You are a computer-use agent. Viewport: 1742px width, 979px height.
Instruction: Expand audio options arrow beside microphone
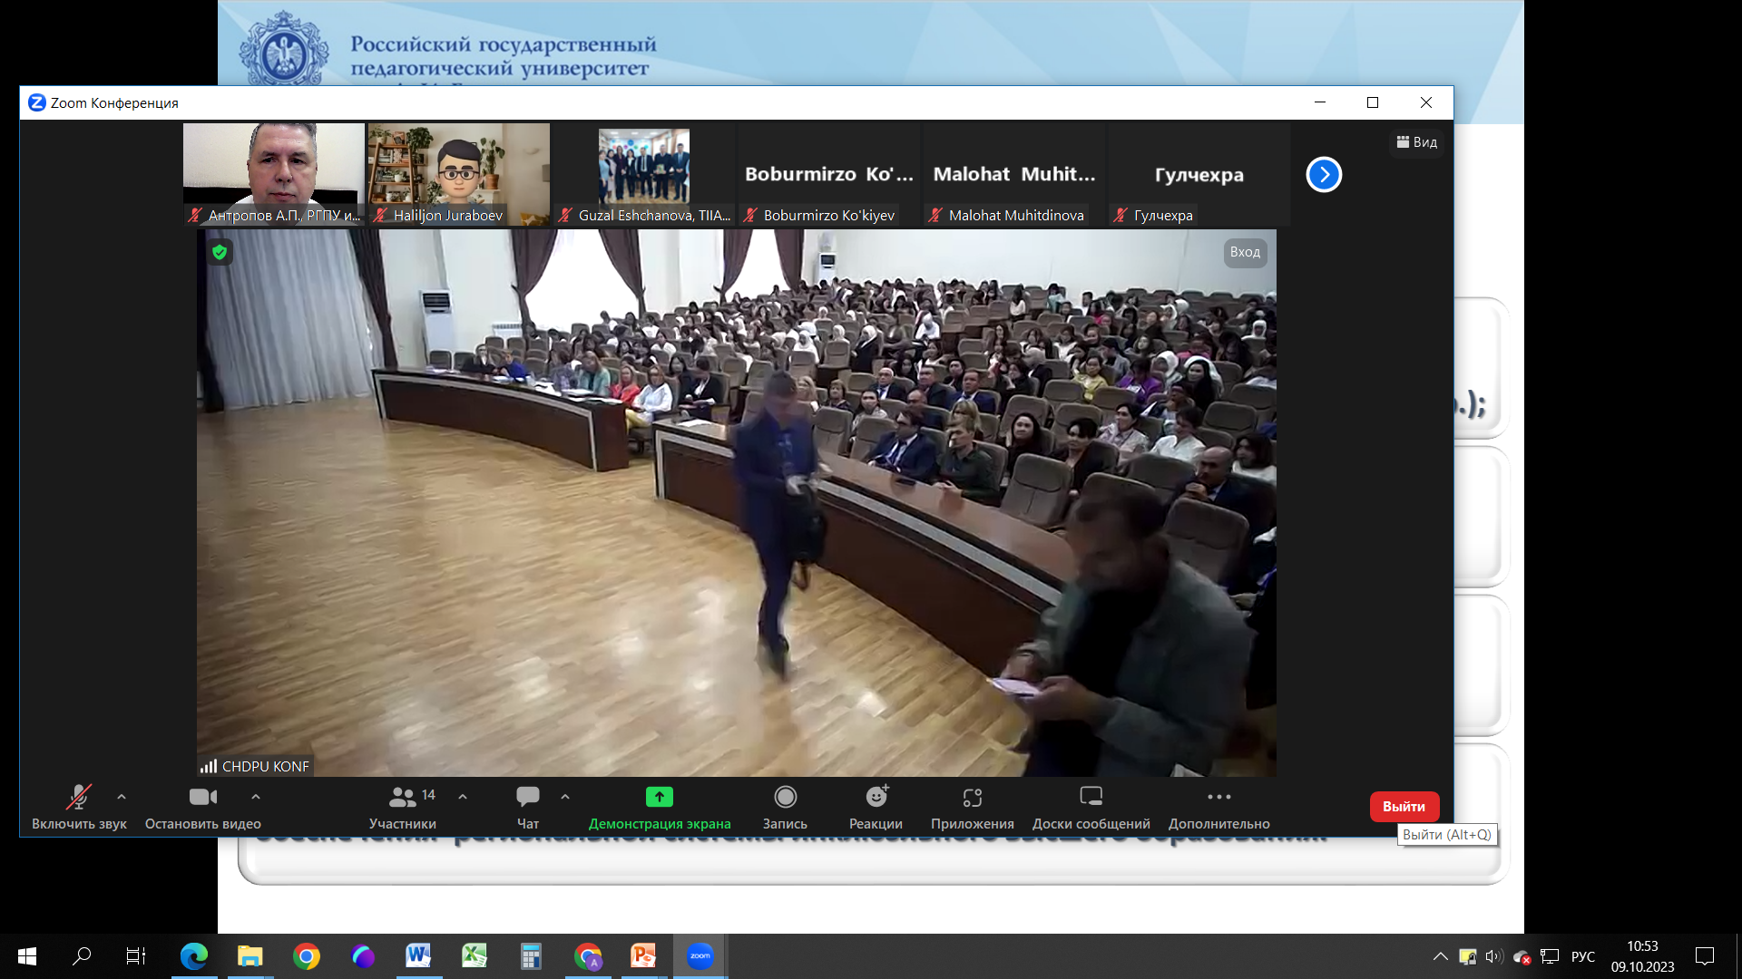tap(122, 797)
